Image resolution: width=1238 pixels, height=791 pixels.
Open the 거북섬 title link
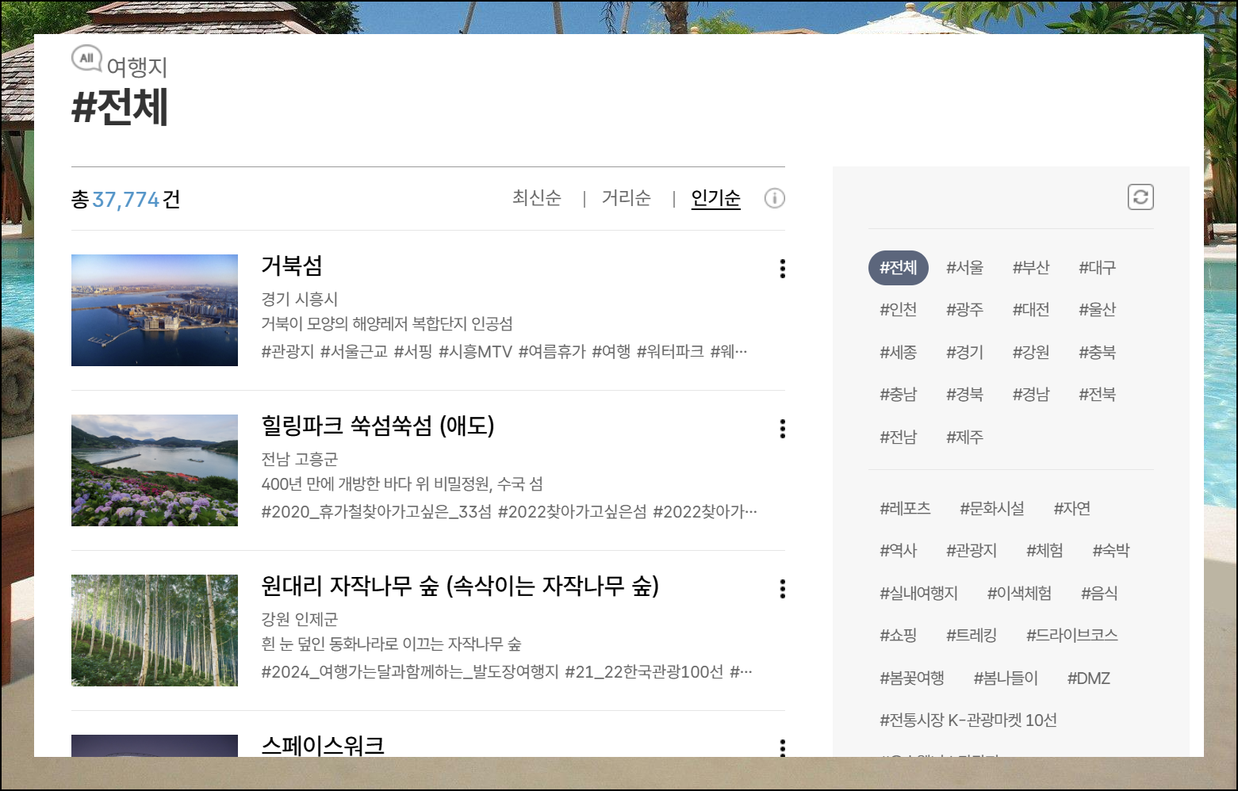[292, 266]
